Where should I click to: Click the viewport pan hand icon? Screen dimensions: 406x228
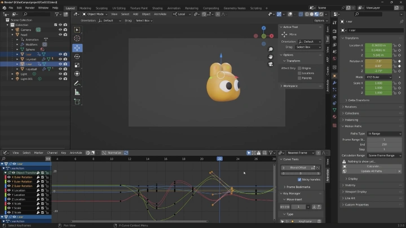271,57
